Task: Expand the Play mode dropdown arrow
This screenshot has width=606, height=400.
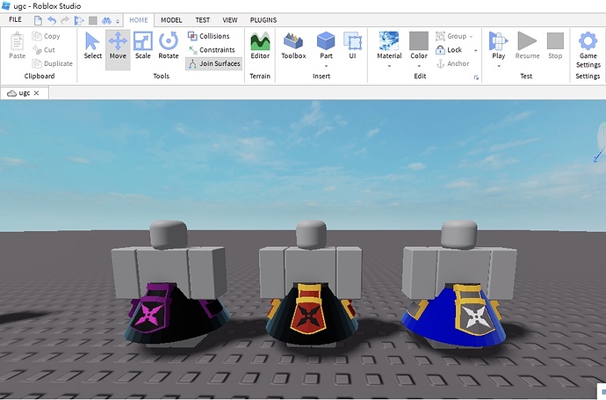Action: click(499, 66)
